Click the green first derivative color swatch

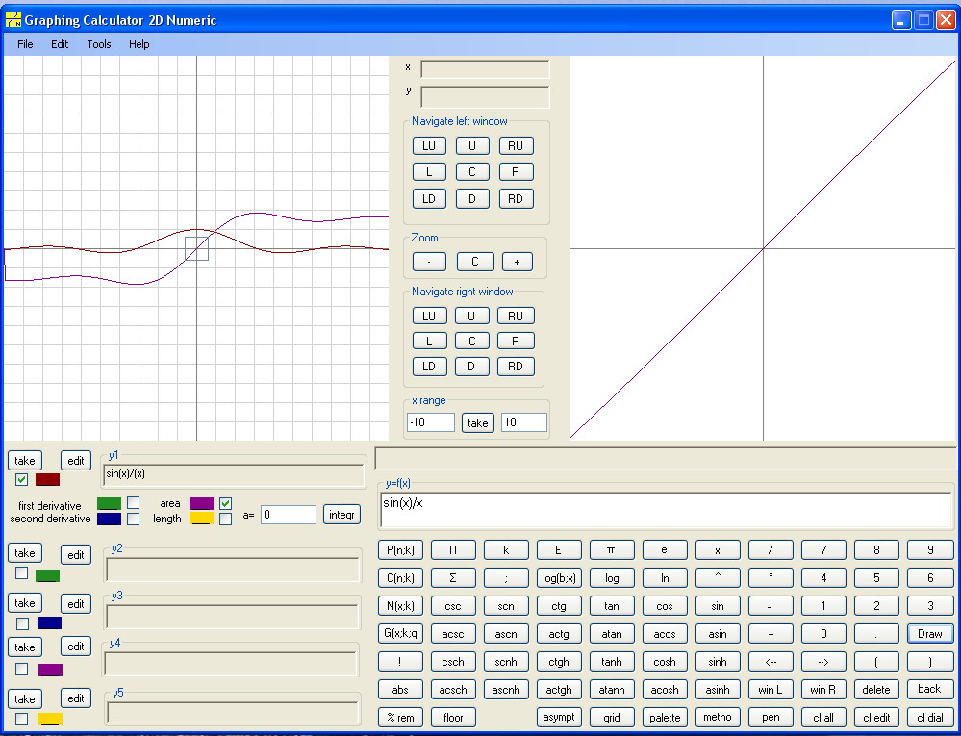109,504
